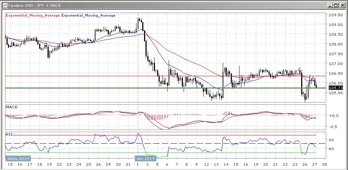Viewport: 348px width, 170px height.
Task: Select the blue Exponential_Moving_Average legend label
Action: pos(89,16)
